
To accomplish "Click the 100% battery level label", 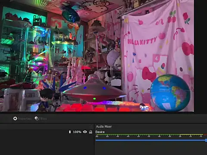I will pos(77,132).
